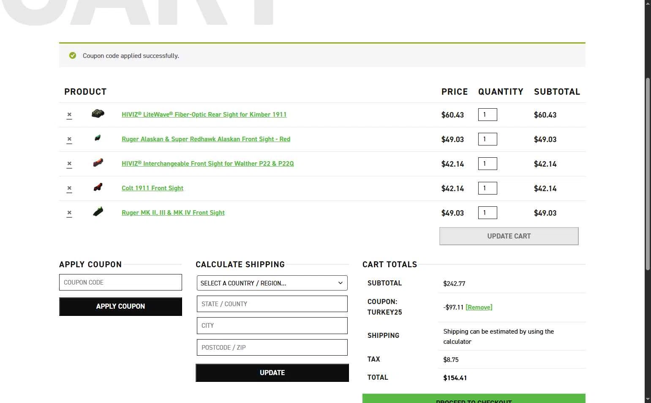
Task: Edit quantity for Walther P22 front sight
Action: [488, 164]
